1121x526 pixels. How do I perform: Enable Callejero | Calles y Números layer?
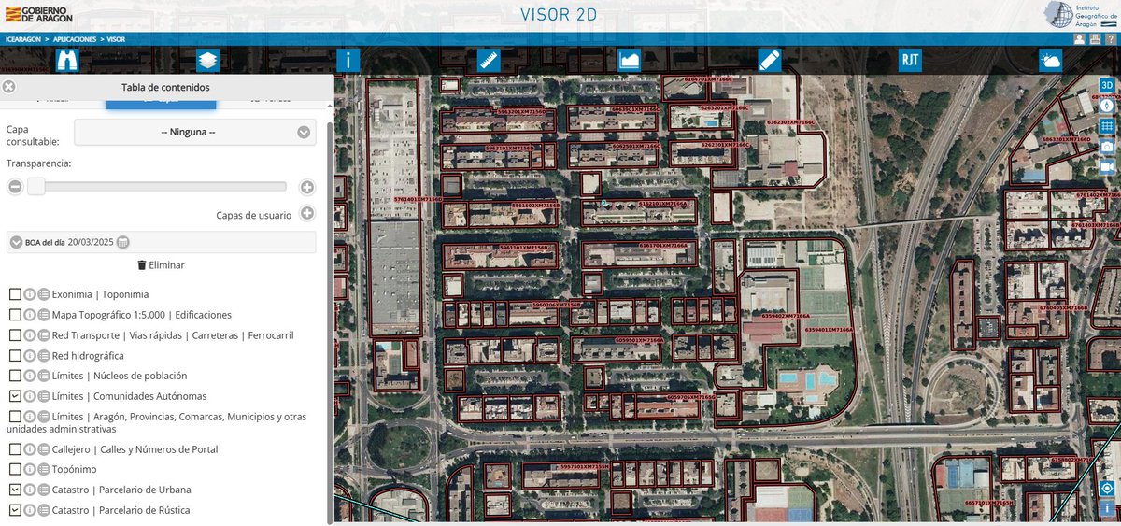click(15, 449)
